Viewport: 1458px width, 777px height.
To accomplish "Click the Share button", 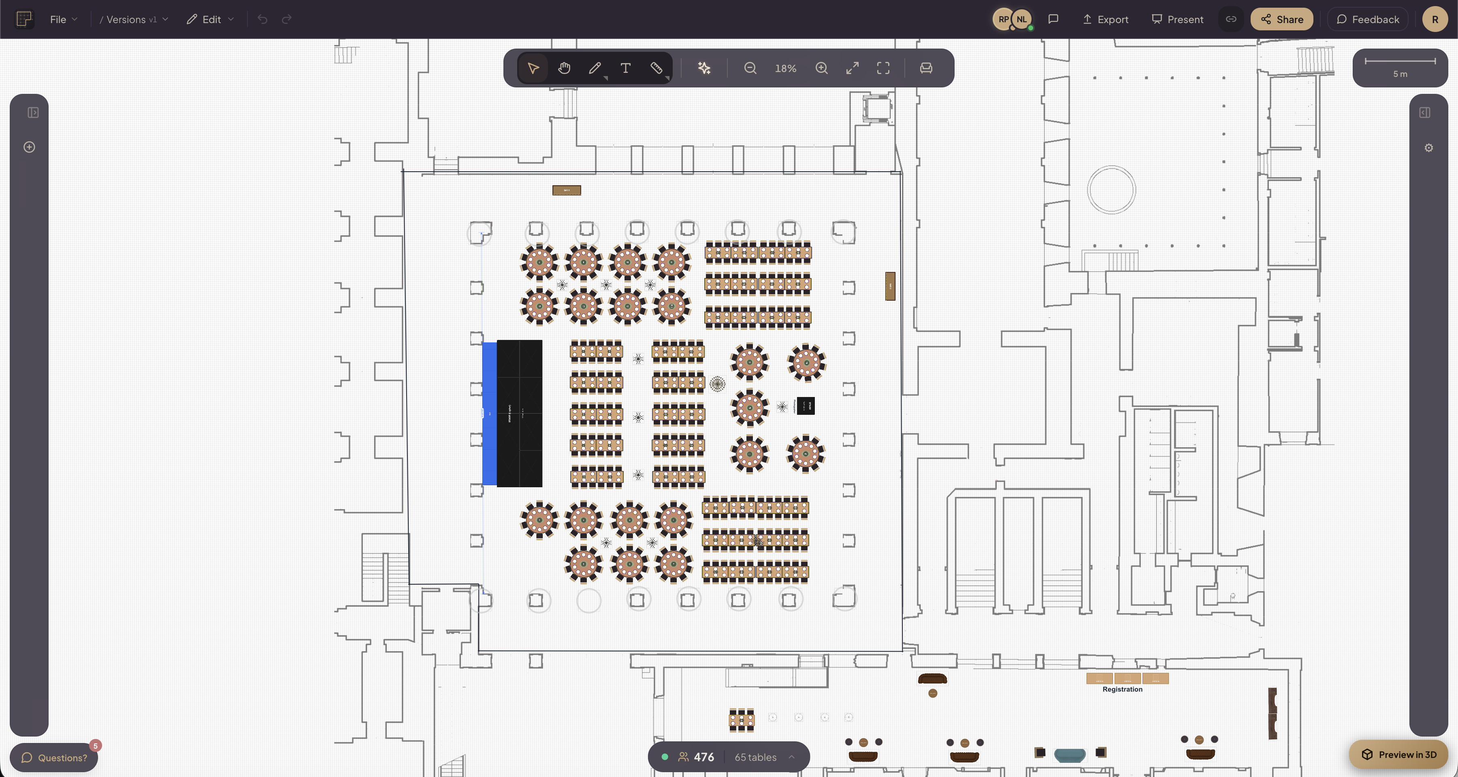I will point(1281,19).
